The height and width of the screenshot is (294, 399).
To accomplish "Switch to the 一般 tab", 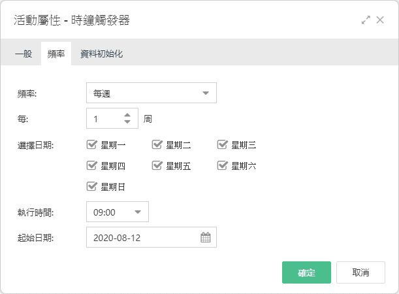I will coord(24,54).
